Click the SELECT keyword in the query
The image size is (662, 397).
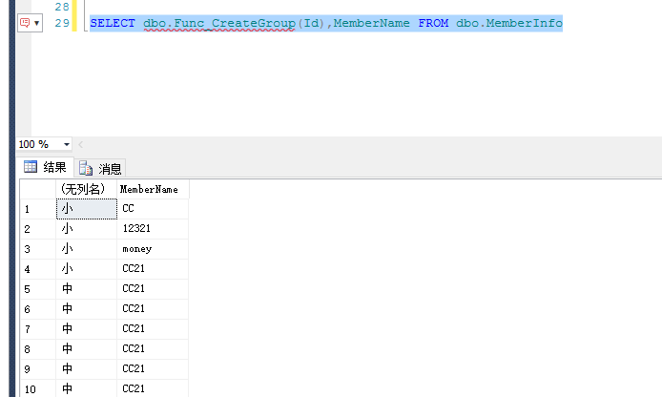(x=113, y=23)
